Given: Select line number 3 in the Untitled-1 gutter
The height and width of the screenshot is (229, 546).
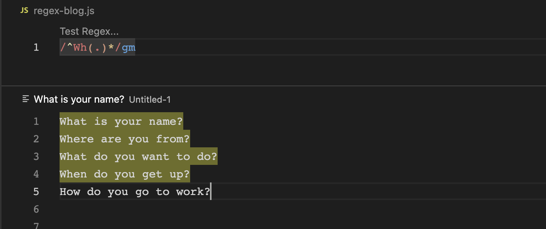Looking at the screenshot, I should coord(36,156).
